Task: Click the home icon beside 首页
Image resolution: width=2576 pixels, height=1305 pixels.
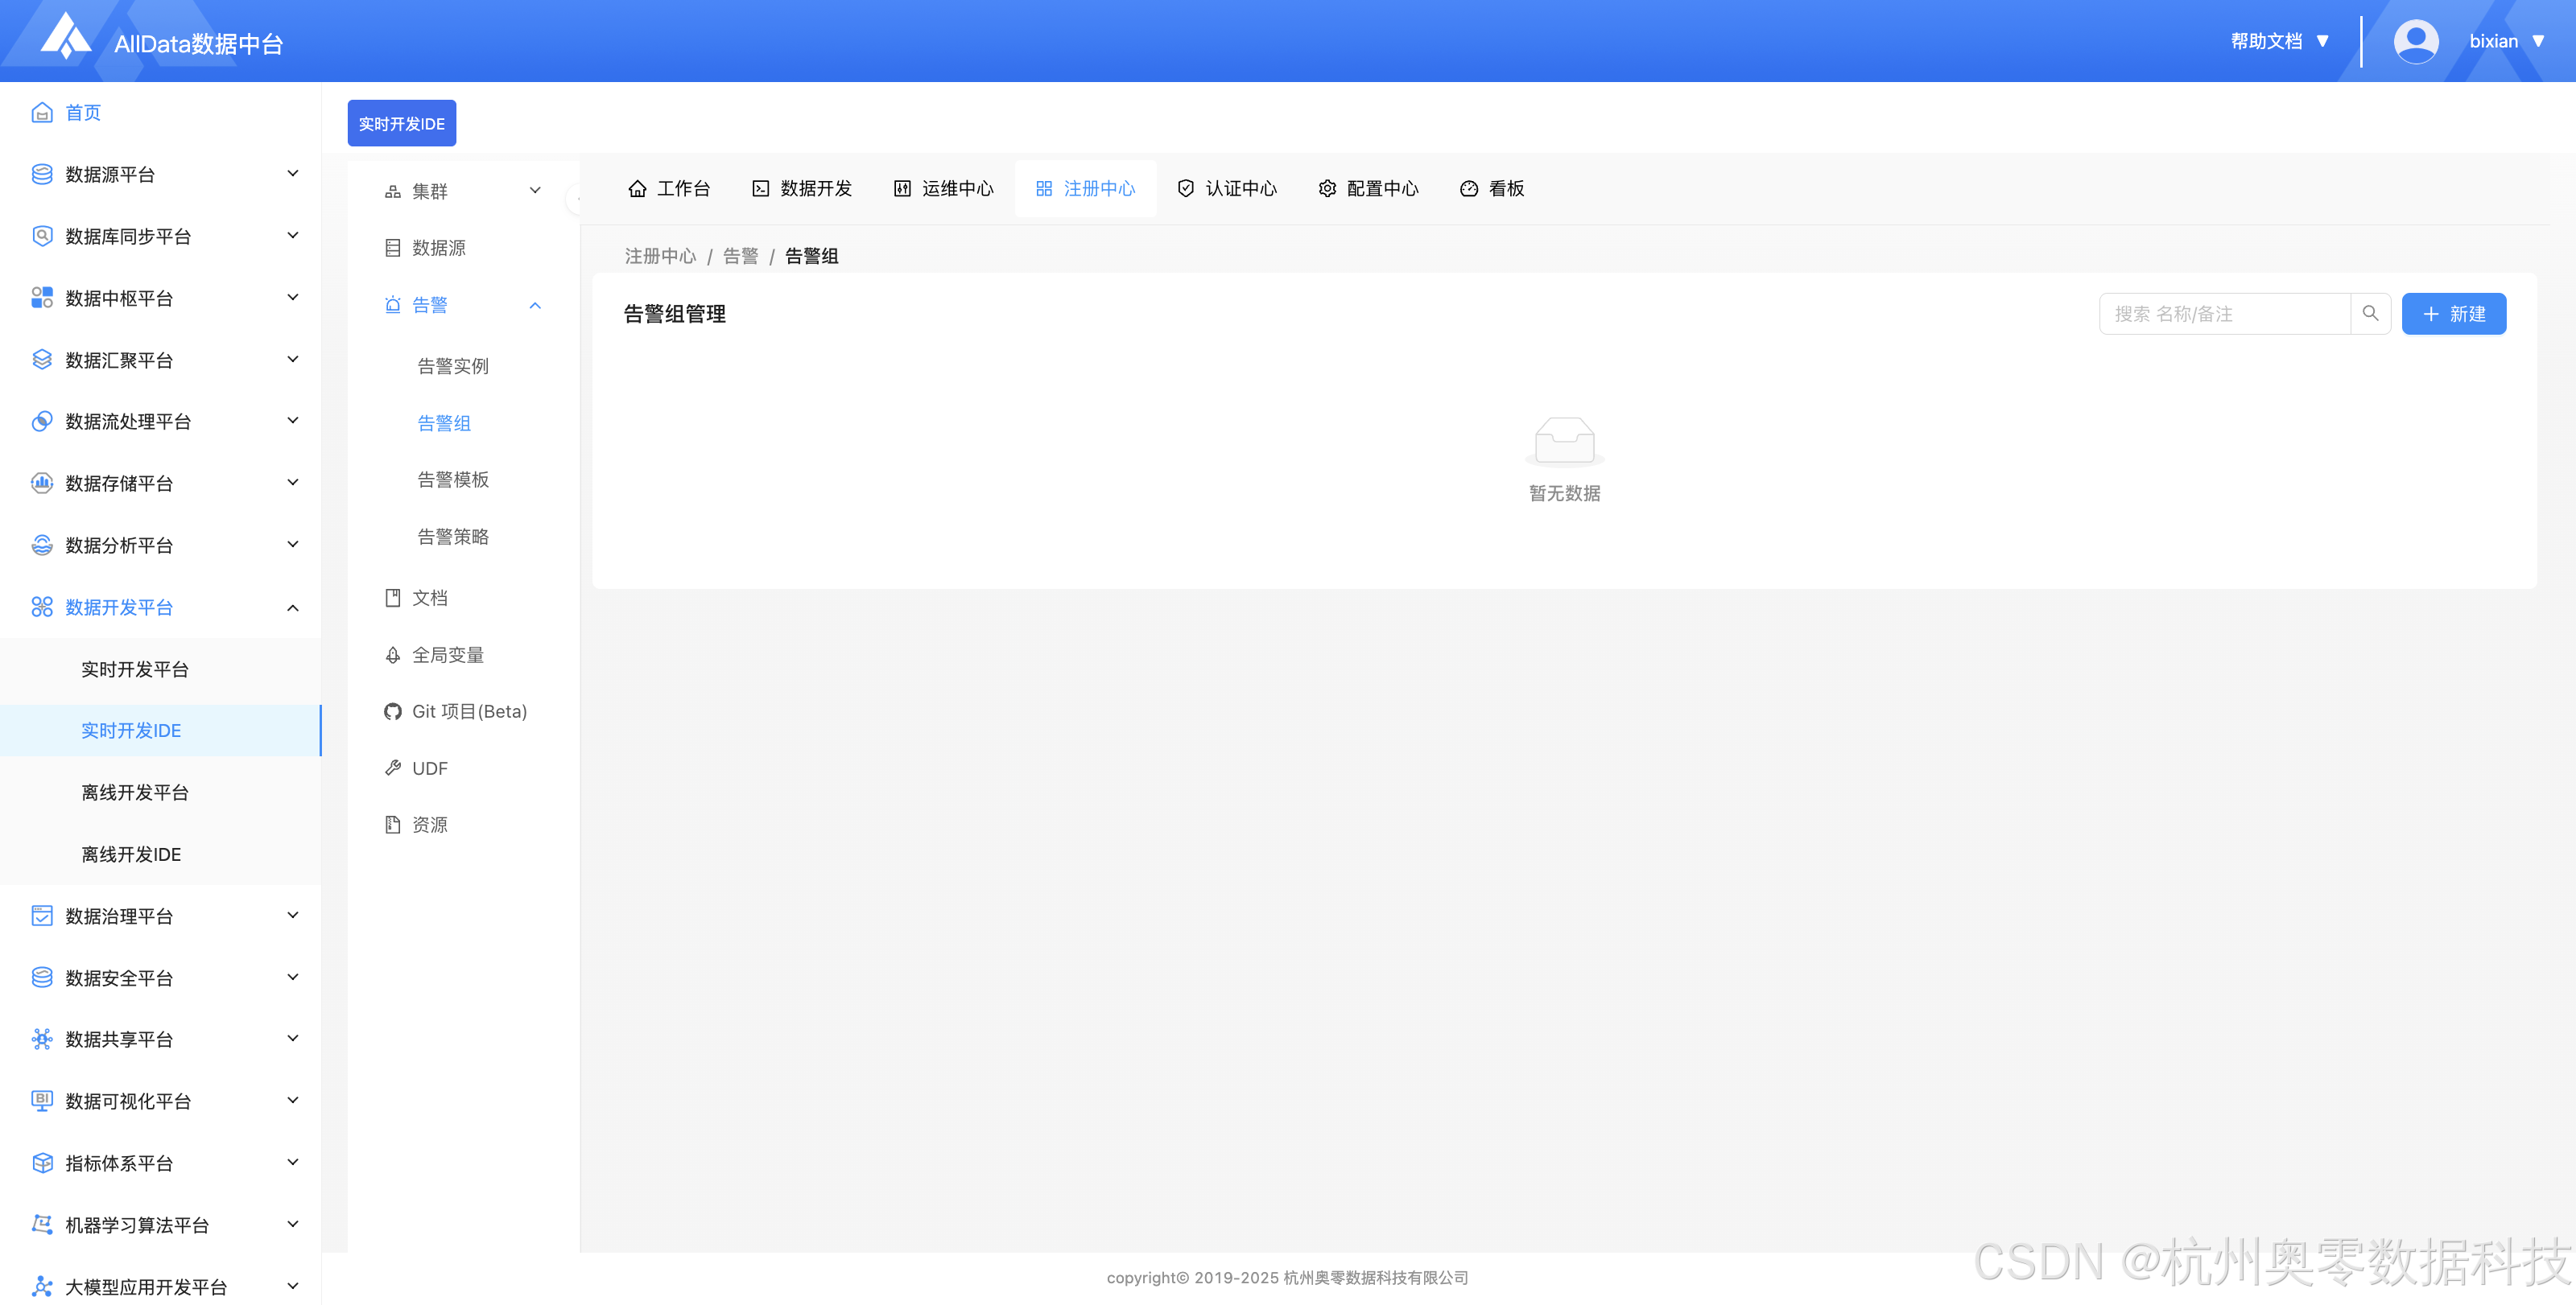Action: pyautogui.click(x=42, y=113)
